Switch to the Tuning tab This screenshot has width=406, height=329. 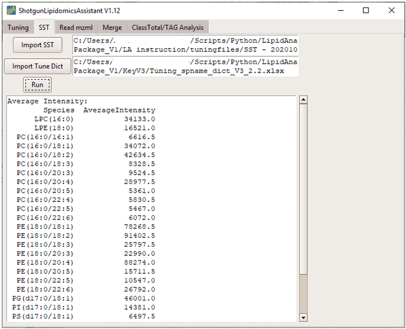tap(18, 28)
